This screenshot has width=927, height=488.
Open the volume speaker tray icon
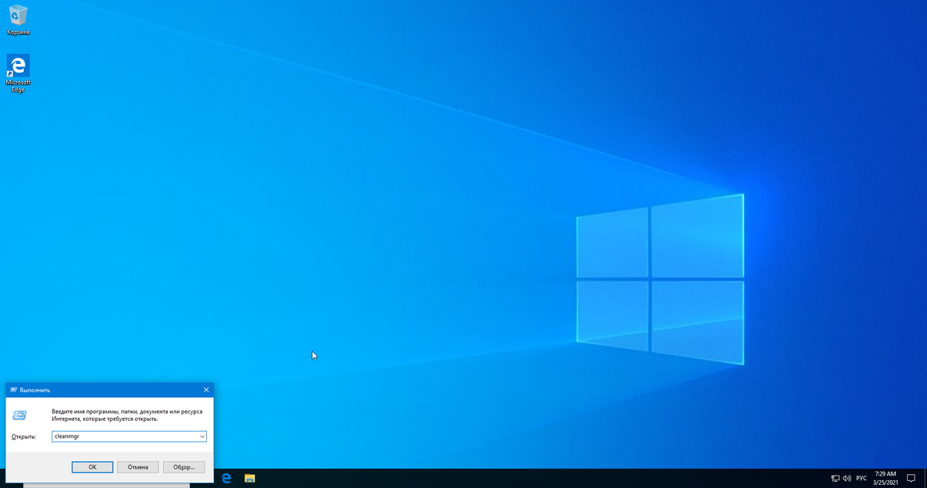(x=847, y=479)
